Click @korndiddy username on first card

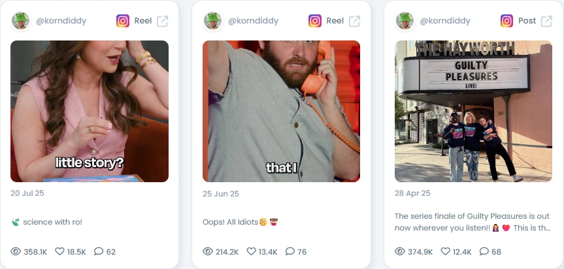coord(61,21)
